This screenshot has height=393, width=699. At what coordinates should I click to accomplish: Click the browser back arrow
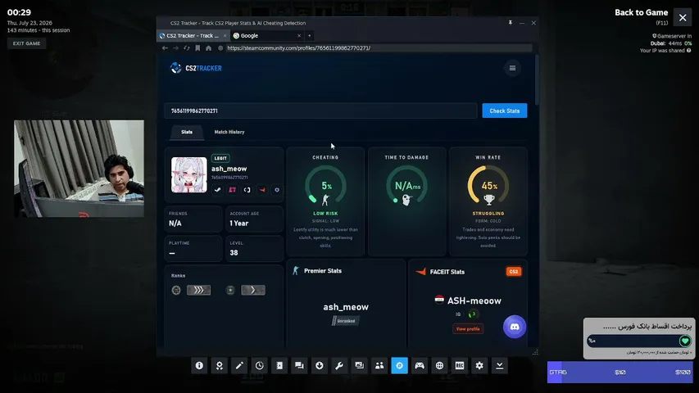(165, 48)
